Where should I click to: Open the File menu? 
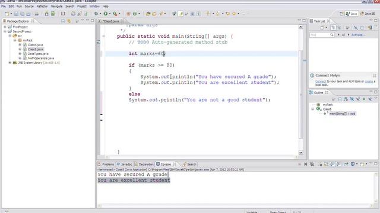coord(4,7)
